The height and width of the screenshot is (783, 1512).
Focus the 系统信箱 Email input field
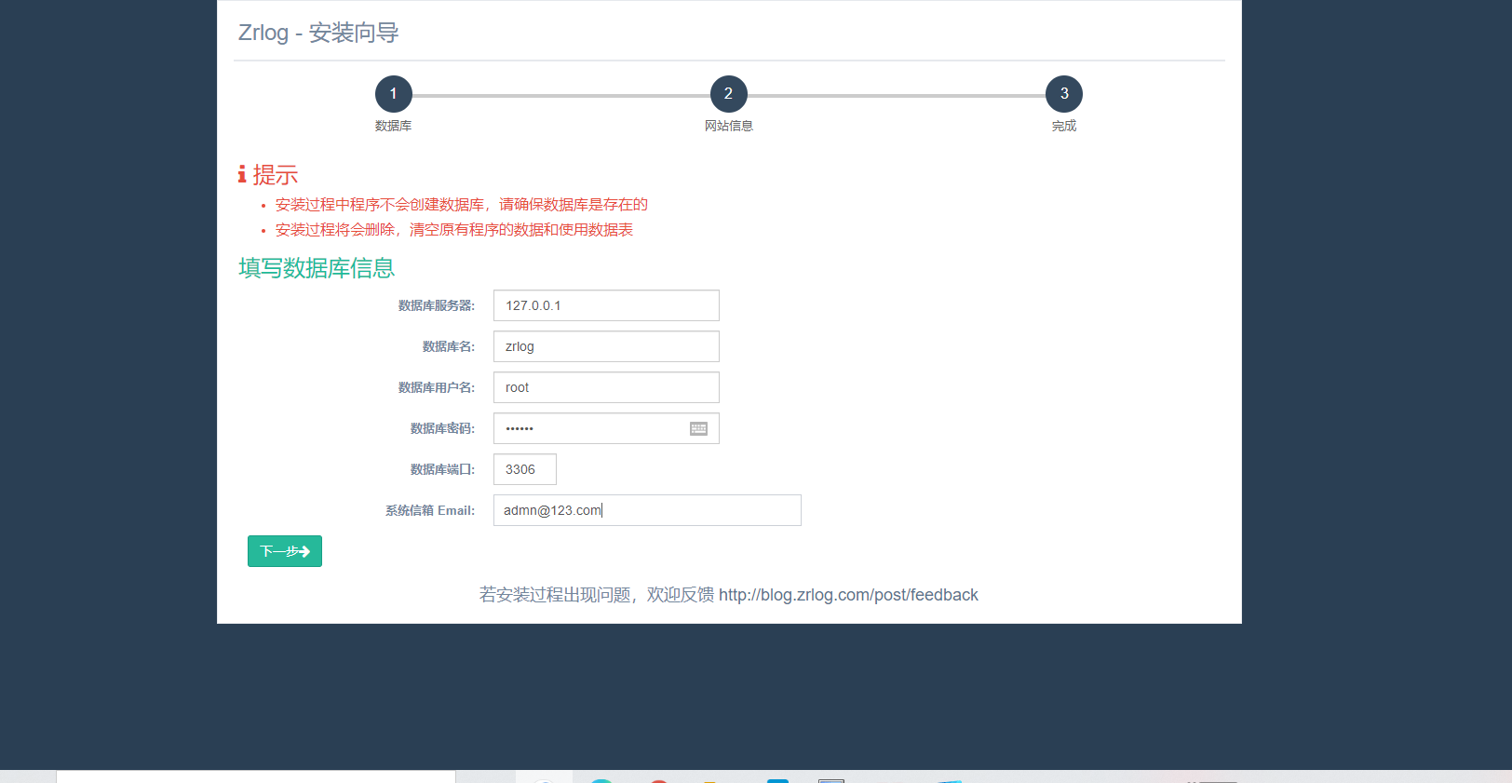click(647, 510)
